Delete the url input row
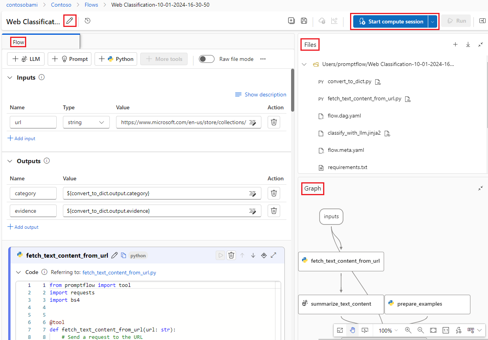The height and width of the screenshot is (340, 488). click(274, 122)
